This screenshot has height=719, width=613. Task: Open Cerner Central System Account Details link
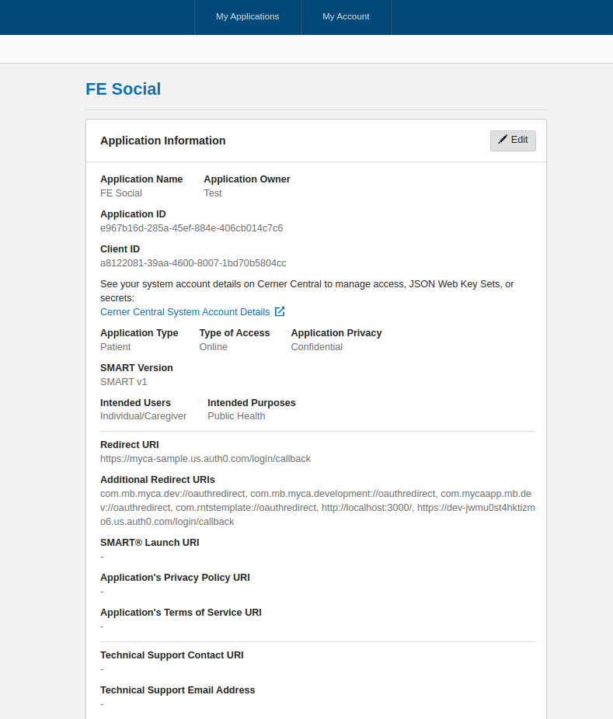185,312
